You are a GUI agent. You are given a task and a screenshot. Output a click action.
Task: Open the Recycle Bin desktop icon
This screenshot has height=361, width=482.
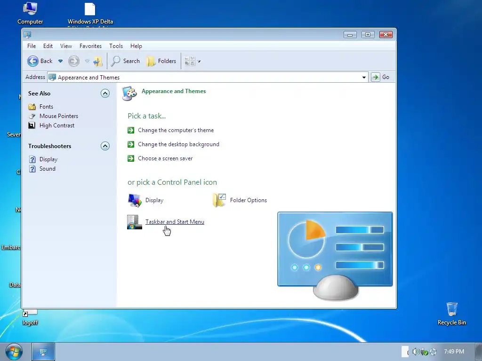(452, 314)
